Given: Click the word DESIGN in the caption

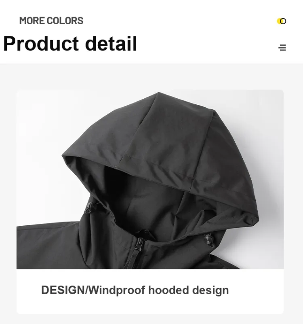Looking at the screenshot, I should 63,290.
